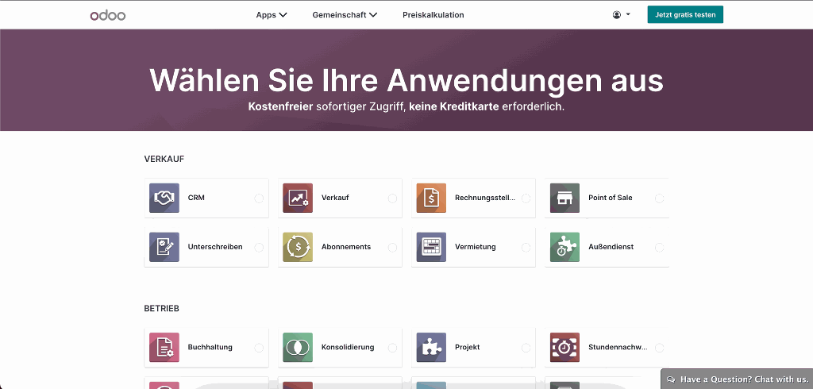The height and width of the screenshot is (389, 813).
Task: Click the chat bubble icon
Action: click(671, 379)
